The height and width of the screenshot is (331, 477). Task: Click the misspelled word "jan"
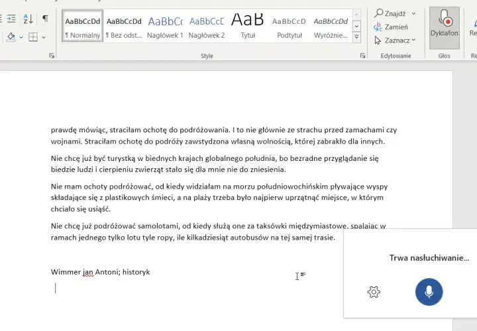click(88, 272)
